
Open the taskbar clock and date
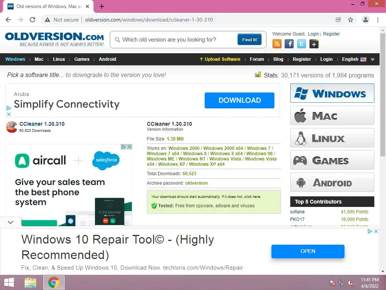(x=370, y=283)
